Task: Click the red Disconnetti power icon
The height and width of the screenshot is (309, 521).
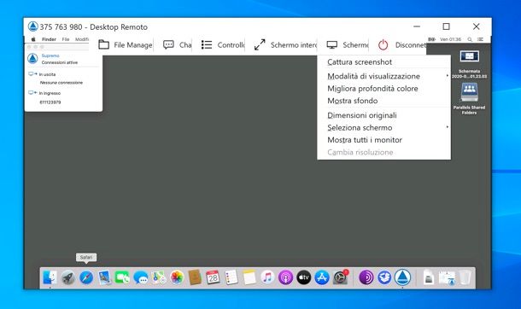Action: [x=383, y=44]
